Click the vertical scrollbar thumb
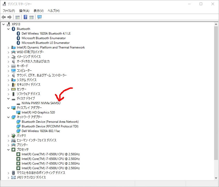Viewport: 219px width, 187px height. pos(216,93)
